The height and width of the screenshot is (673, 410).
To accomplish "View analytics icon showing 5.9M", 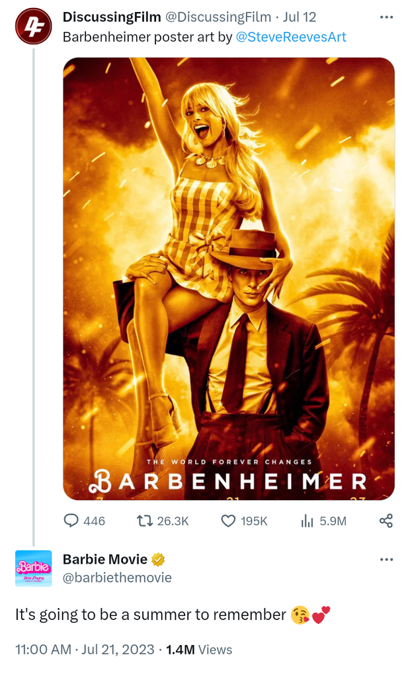I will [307, 521].
